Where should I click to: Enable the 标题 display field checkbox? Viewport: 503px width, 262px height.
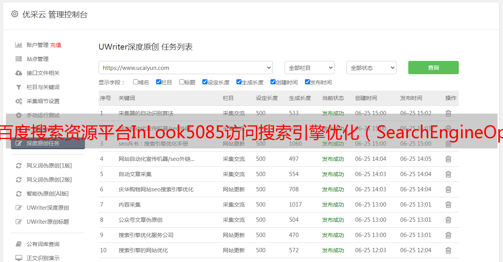(182, 82)
